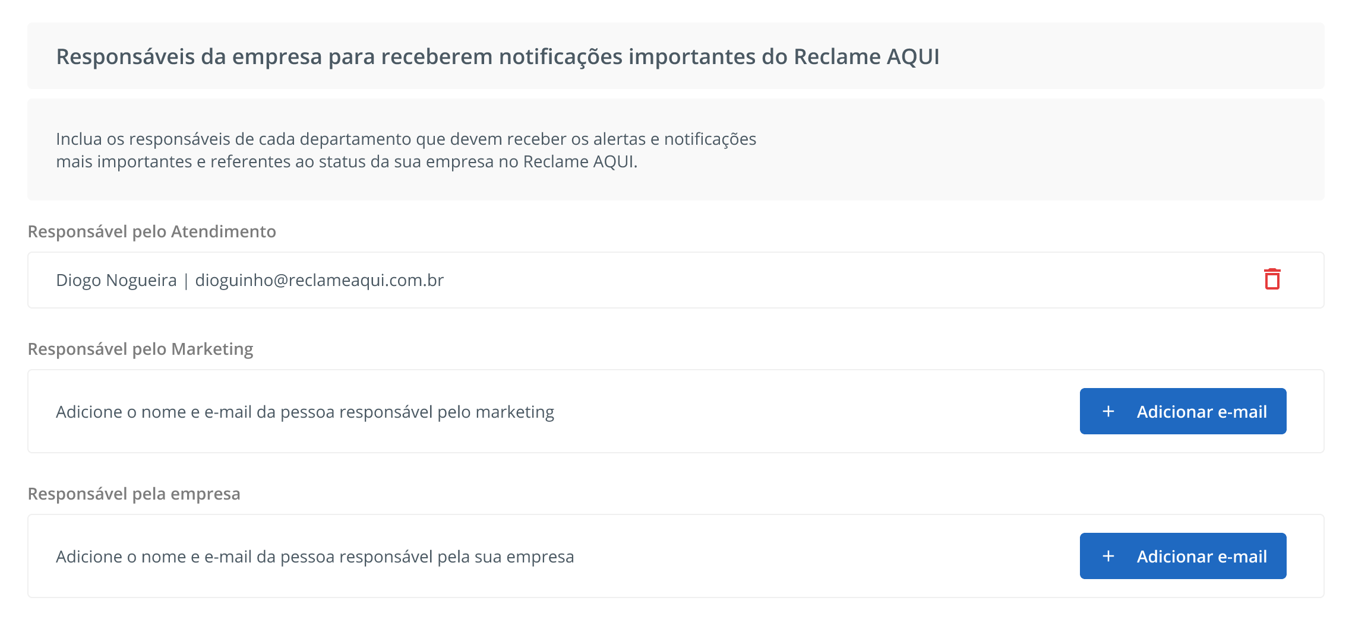Click the Responsável pelo Atendimento label
Screen dimensions: 1352x623
[152, 231]
